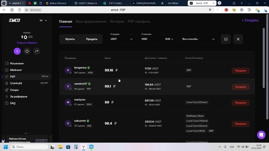Viewport: 269px width, 151px height.
Task: Open new browser tab plus
Action: (x=219, y=3)
